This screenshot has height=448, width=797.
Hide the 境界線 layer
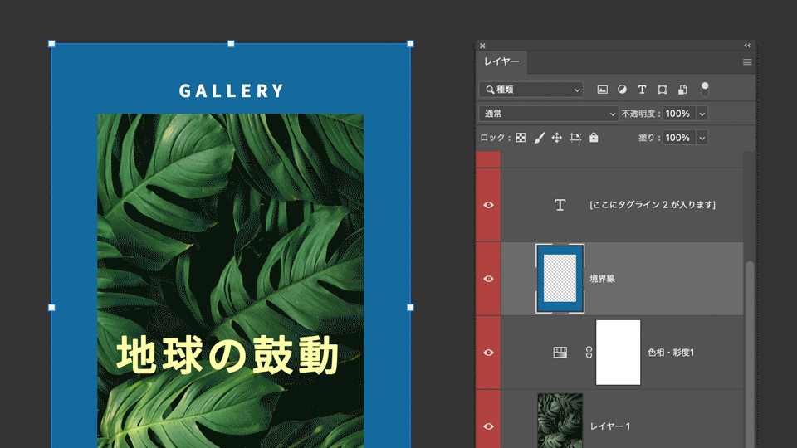pos(488,279)
